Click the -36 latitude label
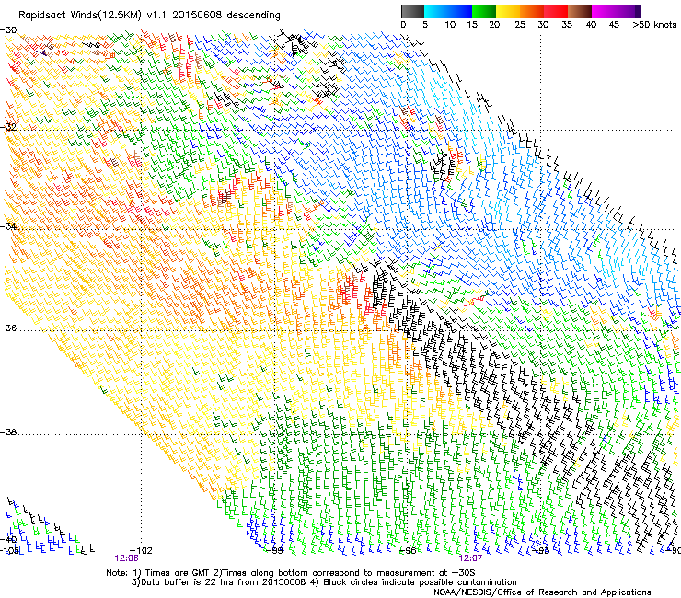The image size is (681, 598). click(8, 328)
